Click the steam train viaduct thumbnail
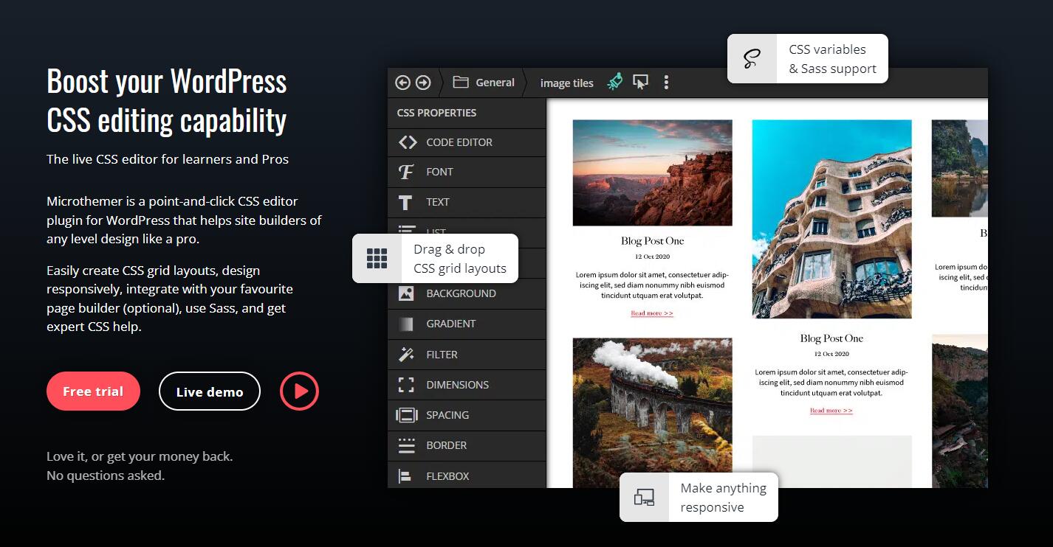Image resolution: width=1053 pixels, height=547 pixels. [x=653, y=413]
